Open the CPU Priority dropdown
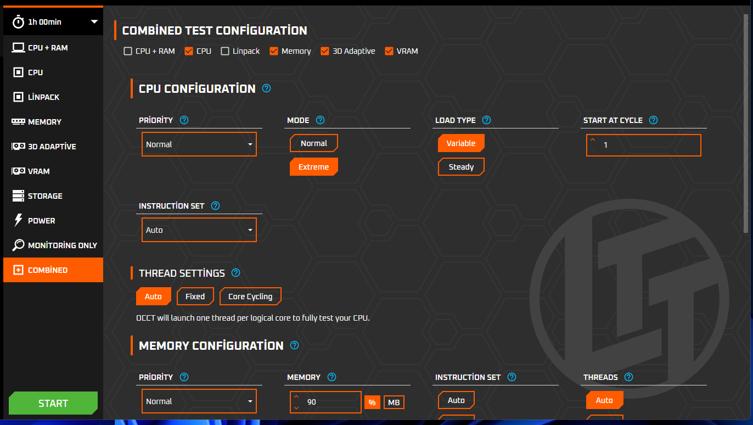The height and width of the screenshot is (425, 753). click(x=199, y=144)
